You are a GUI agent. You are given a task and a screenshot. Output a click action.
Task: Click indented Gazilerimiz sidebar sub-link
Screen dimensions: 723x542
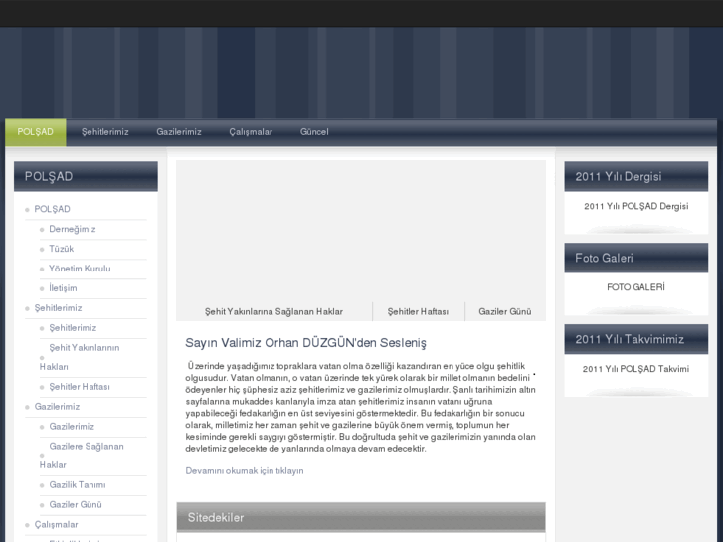(x=72, y=427)
